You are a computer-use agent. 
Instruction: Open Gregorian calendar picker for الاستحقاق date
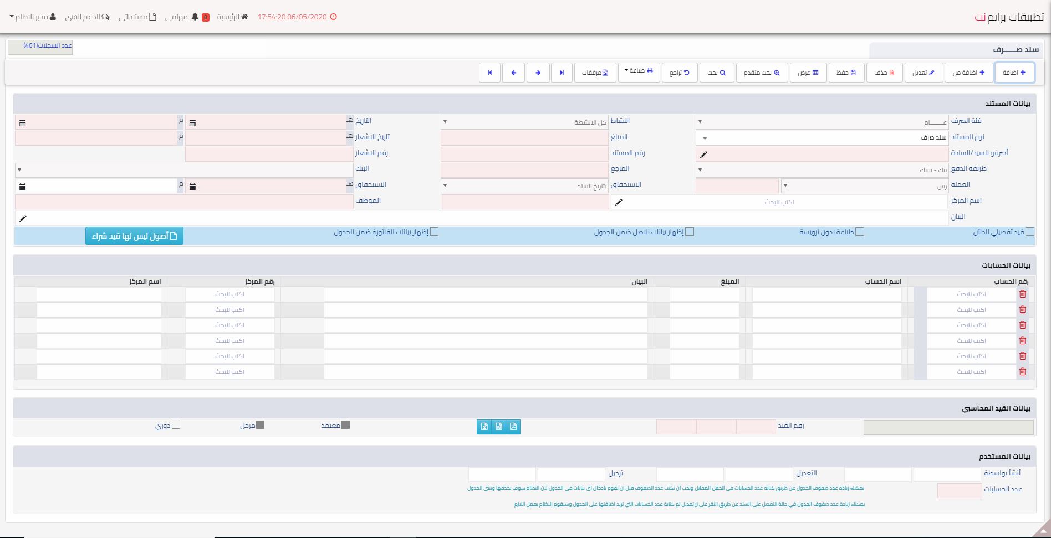(22, 187)
